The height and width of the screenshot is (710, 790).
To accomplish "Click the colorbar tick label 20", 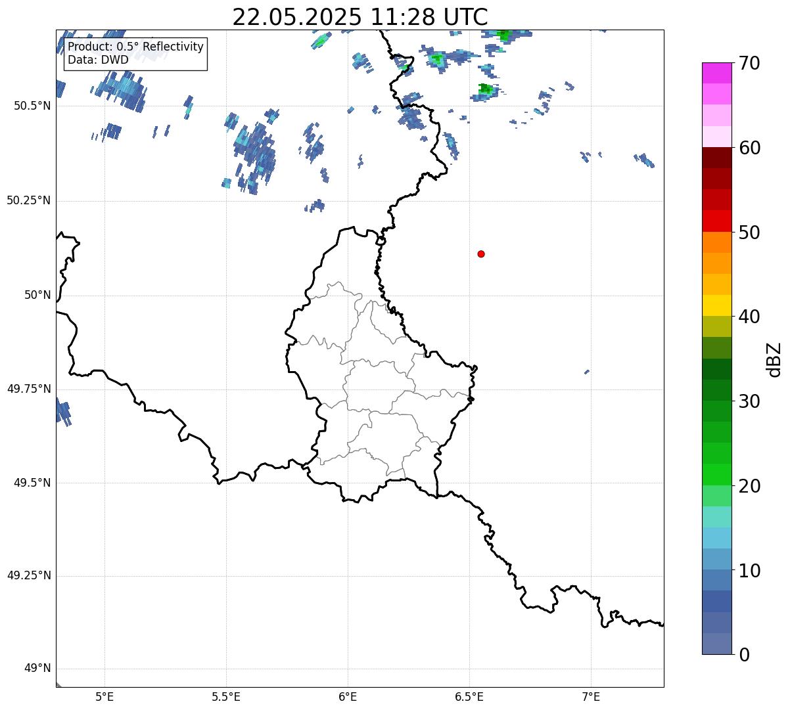I will click(749, 486).
